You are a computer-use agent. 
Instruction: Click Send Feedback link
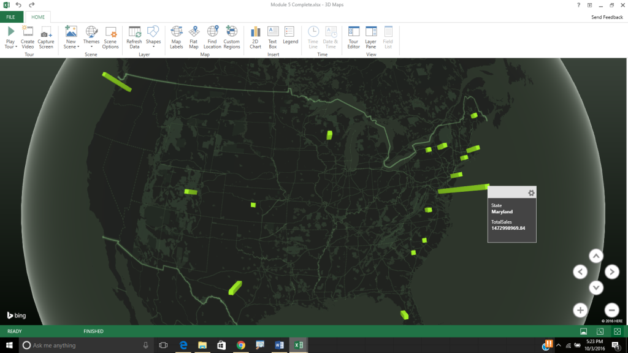point(607,17)
